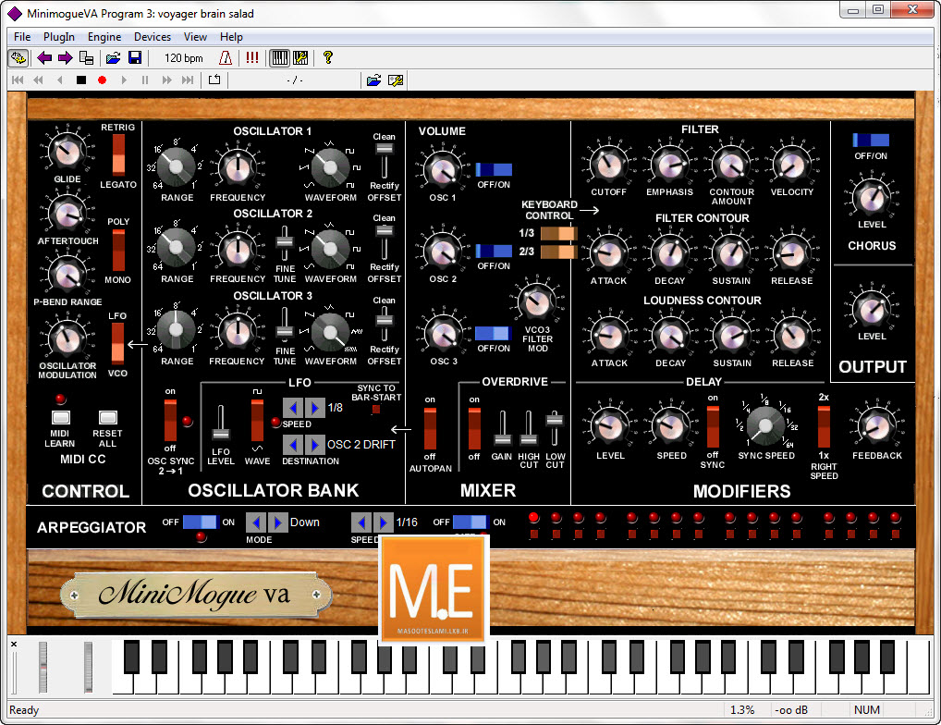Screen dimensions: 941x725
Task: Open the PlugIn menu
Action: click(x=59, y=37)
